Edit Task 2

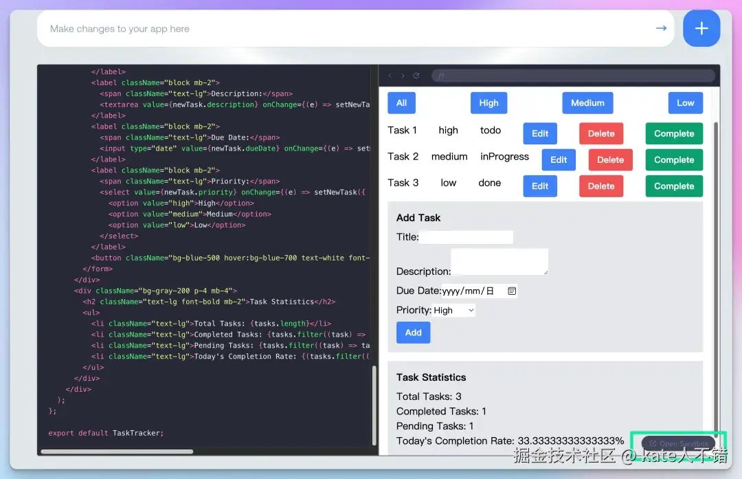pyautogui.click(x=559, y=160)
